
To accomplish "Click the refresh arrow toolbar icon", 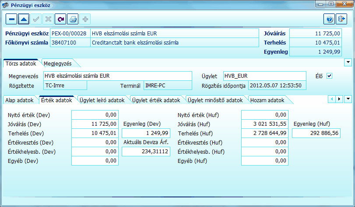I will pyautogui.click(x=60, y=19).
